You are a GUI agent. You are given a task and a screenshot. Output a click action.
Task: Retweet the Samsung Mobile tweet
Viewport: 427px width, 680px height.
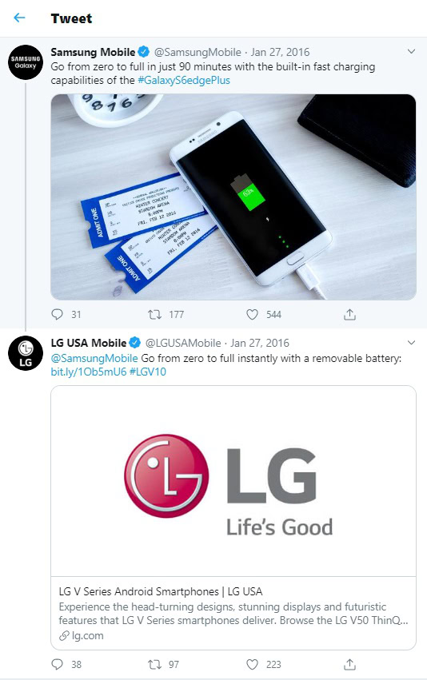(x=154, y=314)
